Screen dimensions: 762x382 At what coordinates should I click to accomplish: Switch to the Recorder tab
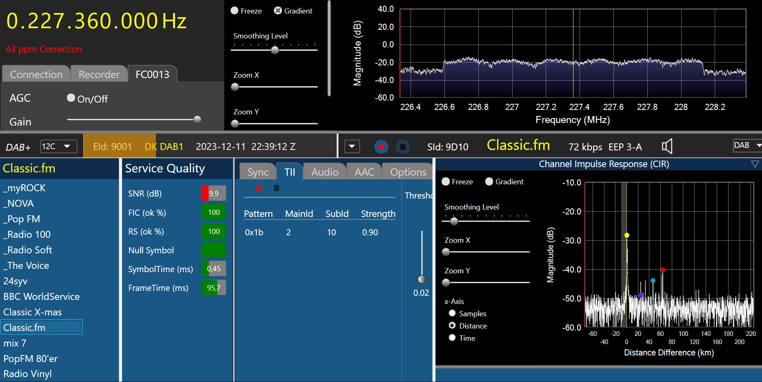(x=99, y=74)
